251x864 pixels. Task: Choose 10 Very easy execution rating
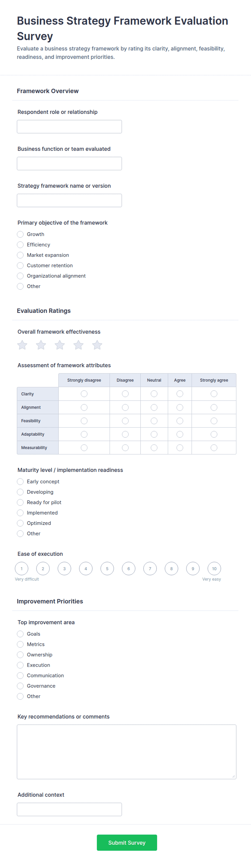[x=214, y=569]
